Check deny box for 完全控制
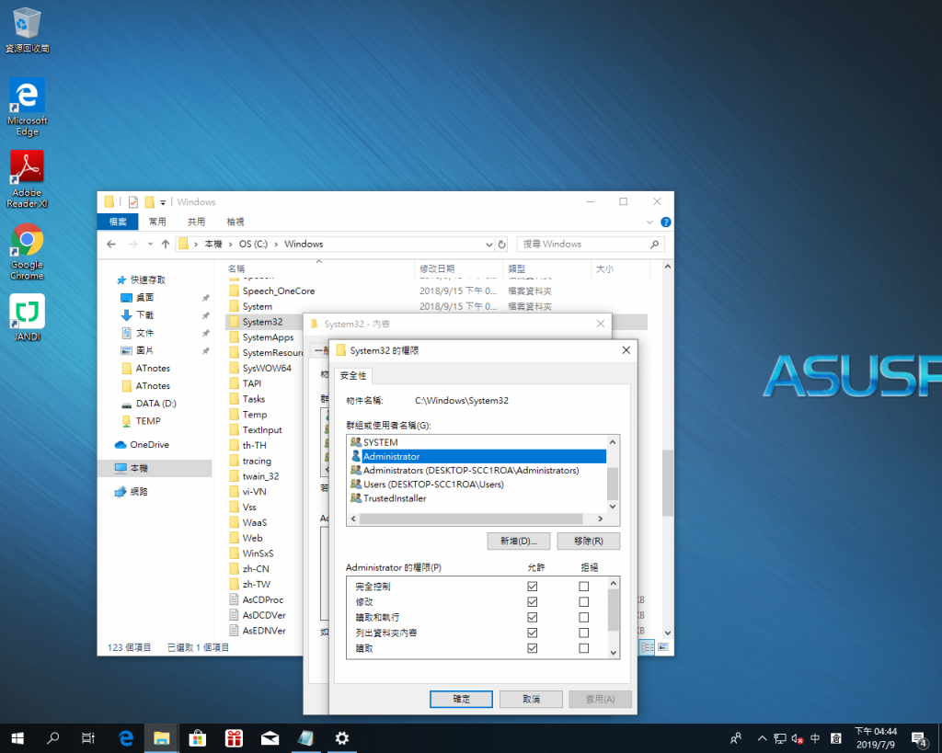The height and width of the screenshot is (753, 942). [x=584, y=586]
